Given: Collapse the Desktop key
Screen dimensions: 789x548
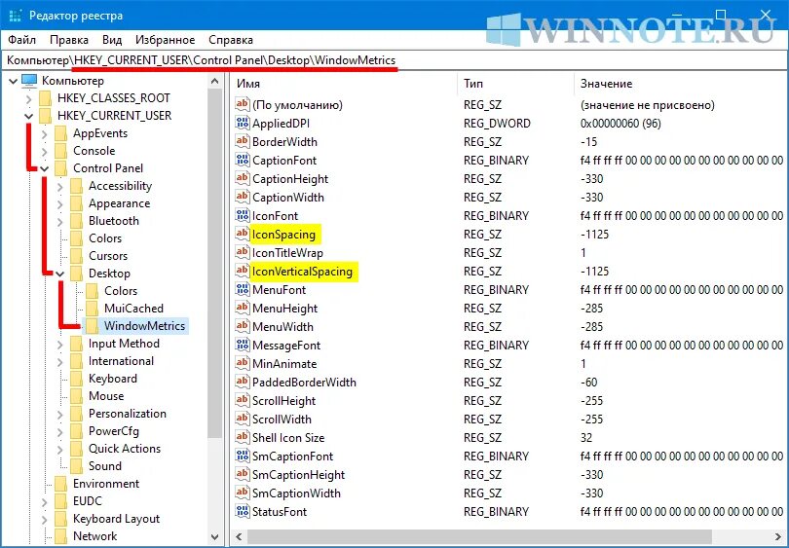Looking at the screenshot, I should pos(59,274).
